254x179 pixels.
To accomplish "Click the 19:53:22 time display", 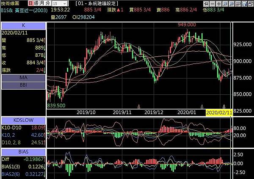I will tap(60, 10).
